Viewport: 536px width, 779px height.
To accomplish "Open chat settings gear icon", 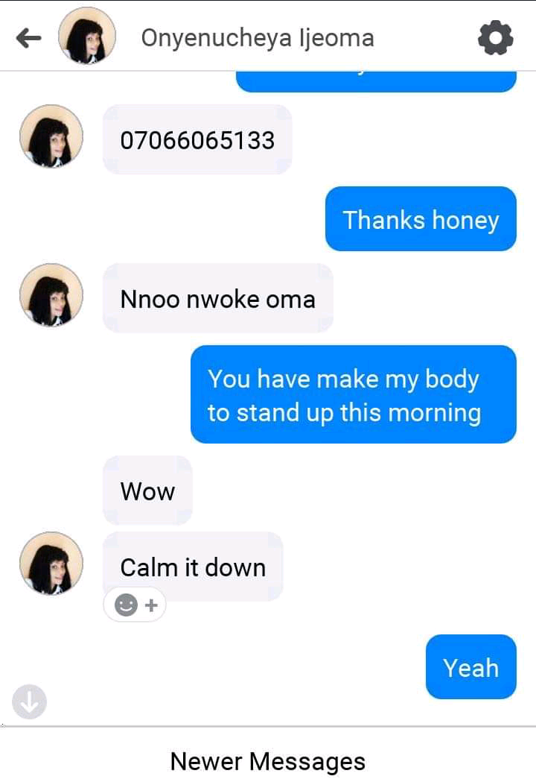I will pos(495,38).
